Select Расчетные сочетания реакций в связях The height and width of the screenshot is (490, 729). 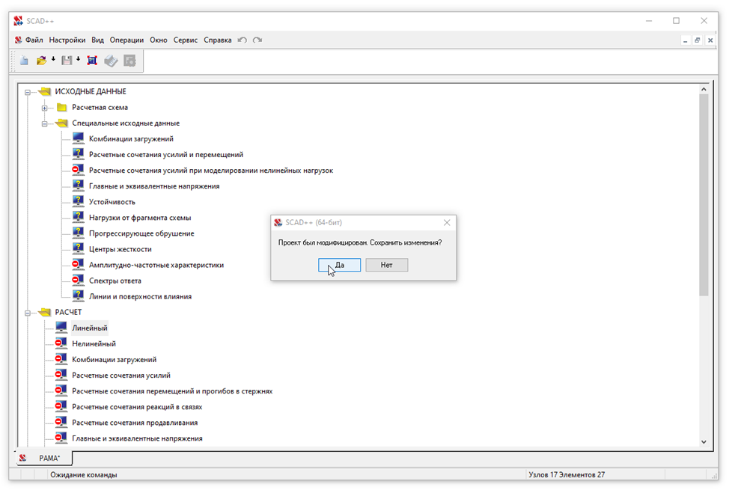click(137, 407)
